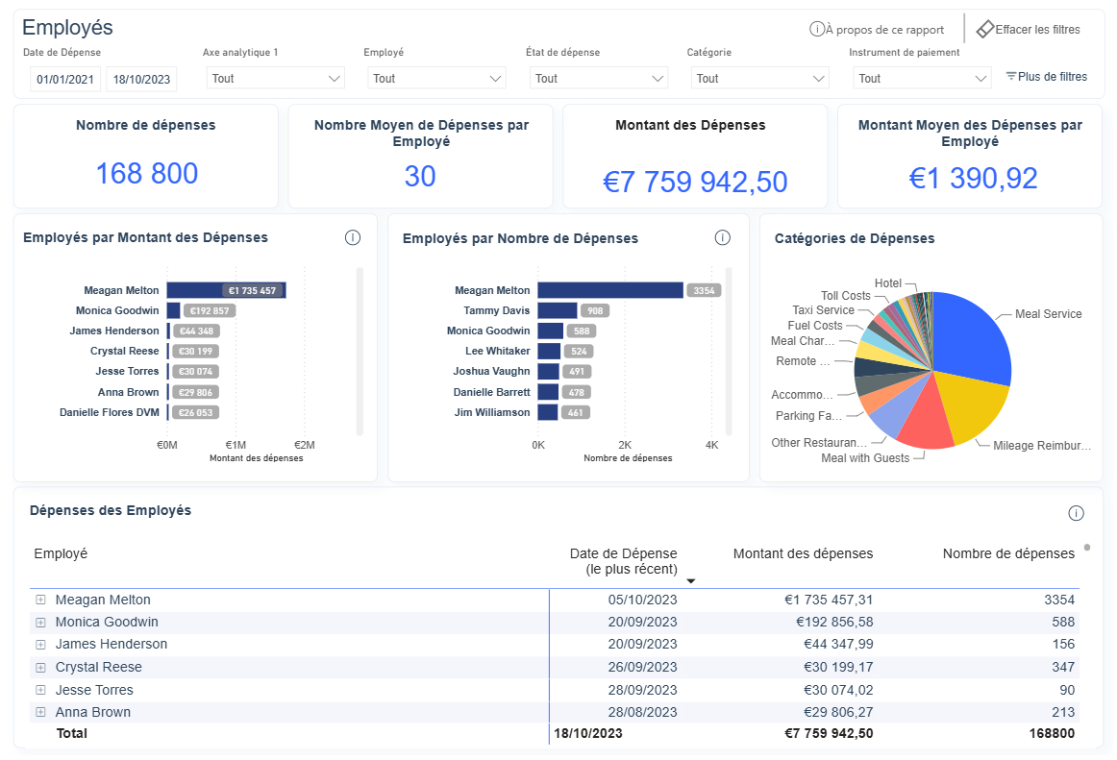Click the sort arrow under Date de Dépense column

pyautogui.click(x=690, y=581)
